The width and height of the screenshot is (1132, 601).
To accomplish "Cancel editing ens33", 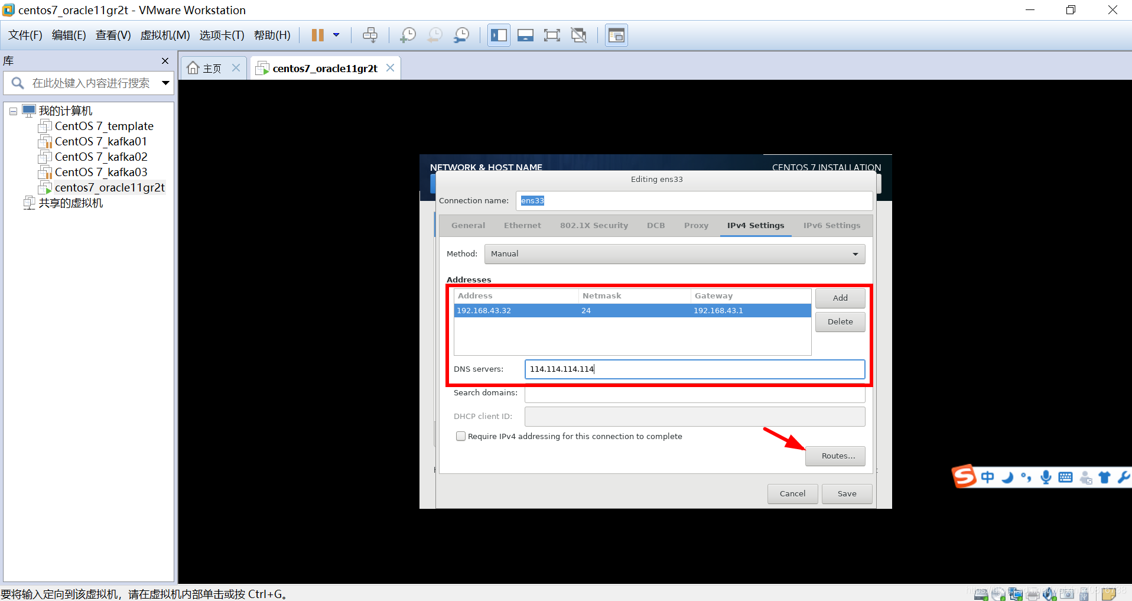I will (x=792, y=494).
